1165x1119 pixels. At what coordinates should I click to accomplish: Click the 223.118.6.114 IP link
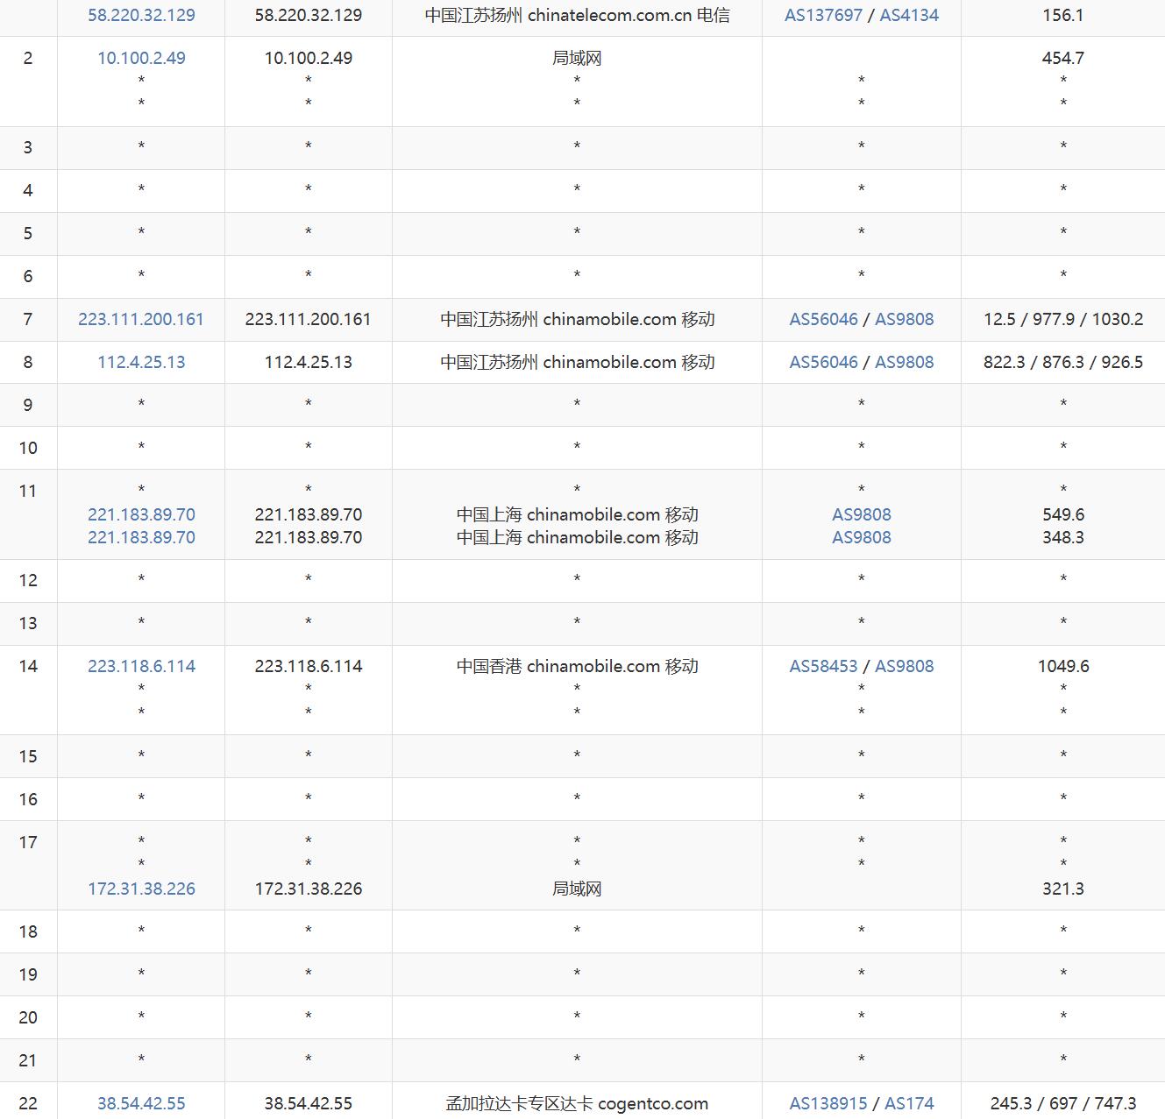pyautogui.click(x=141, y=666)
